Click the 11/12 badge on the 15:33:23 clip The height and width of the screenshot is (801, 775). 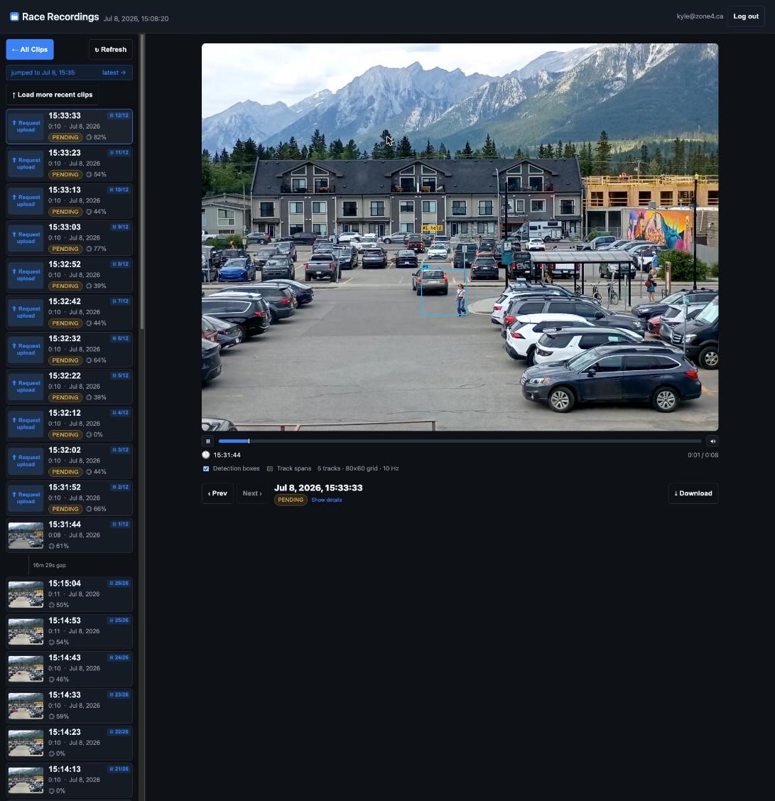(119, 153)
